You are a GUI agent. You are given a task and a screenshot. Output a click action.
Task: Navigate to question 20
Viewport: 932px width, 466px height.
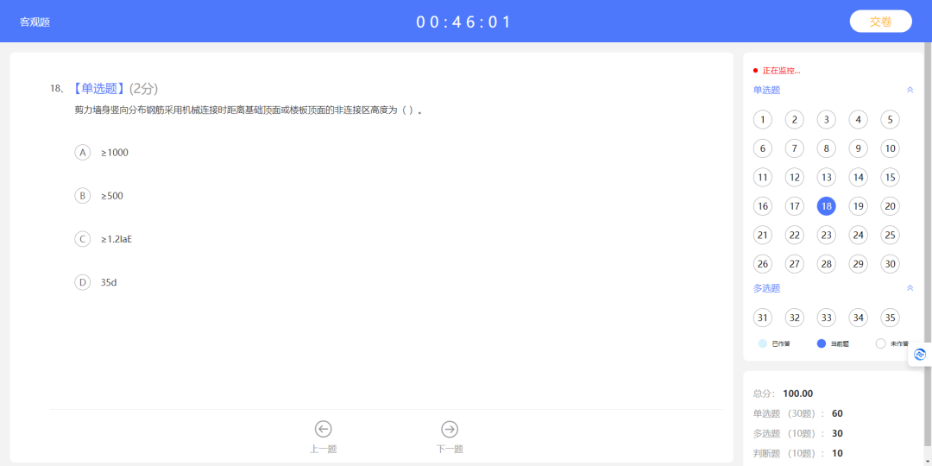[890, 206]
